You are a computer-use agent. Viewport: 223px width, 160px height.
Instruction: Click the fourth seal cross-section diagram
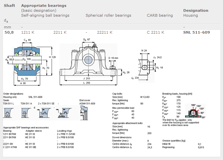[64, 113]
